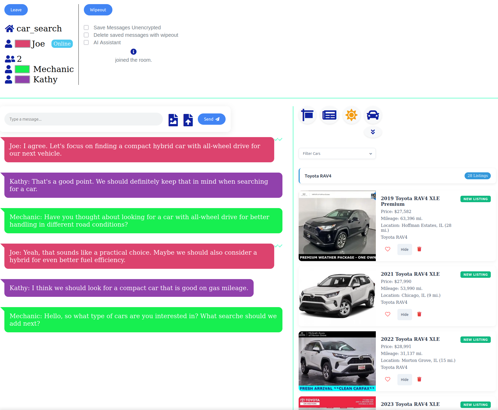The width and height of the screenshot is (498, 410).
Task: Favorite the 2019 Toyota RAV4 XLE Premium
Action: tap(388, 249)
